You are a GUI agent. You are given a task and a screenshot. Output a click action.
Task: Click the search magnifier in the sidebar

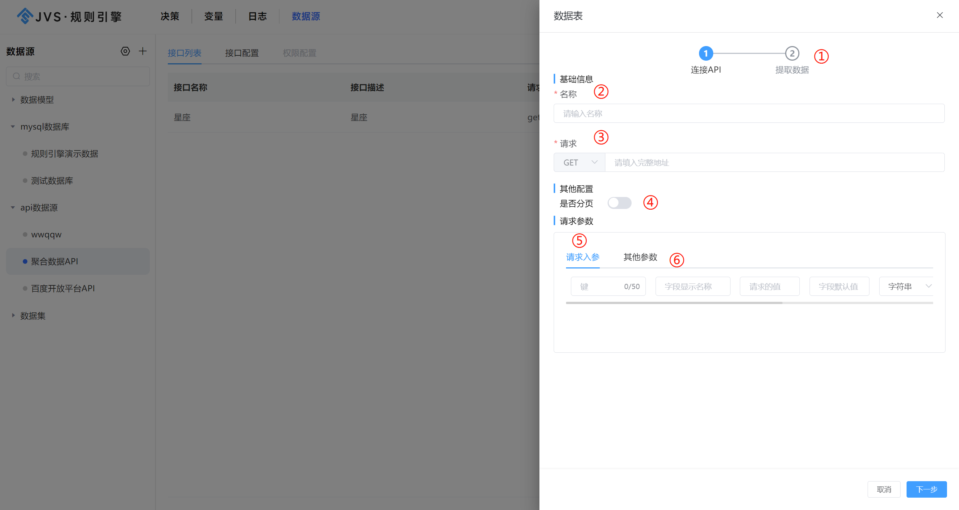(16, 76)
